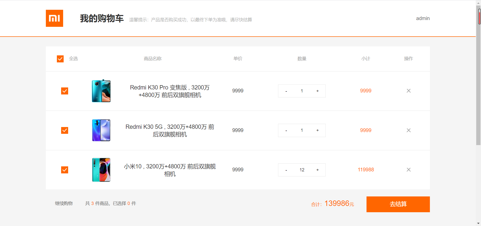Viewport: 481px width, 226px height.
Task: Click the Redmi K30 5G subtotal 9999
Action: click(x=366, y=130)
